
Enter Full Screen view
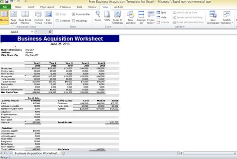48,17
